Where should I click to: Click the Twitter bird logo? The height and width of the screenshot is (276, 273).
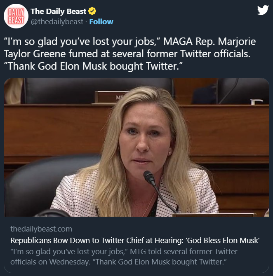(x=263, y=11)
